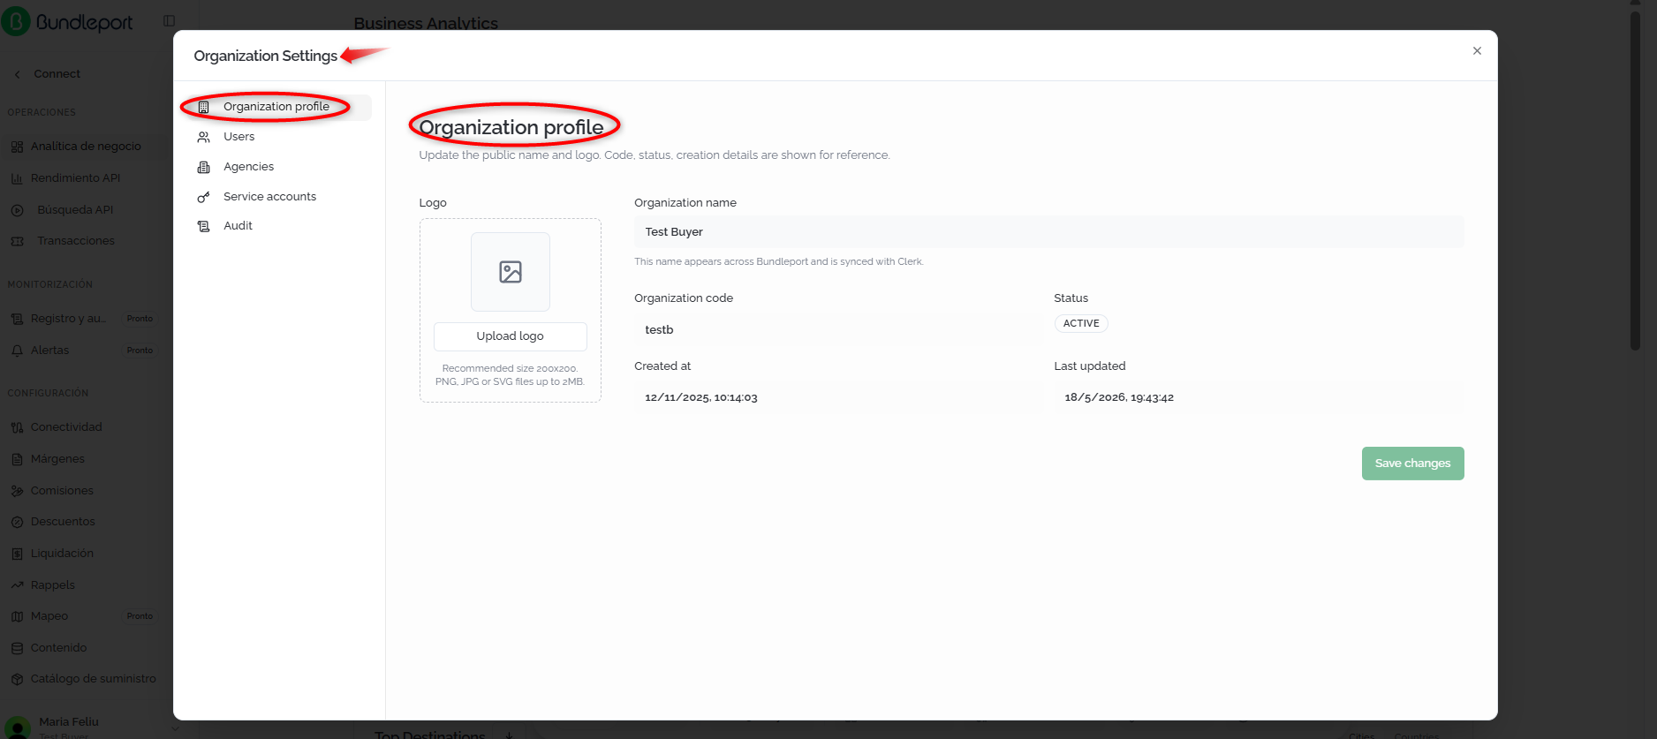Click the Rendimiento API chart icon
The height and width of the screenshot is (739, 1657).
pyautogui.click(x=17, y=178)
